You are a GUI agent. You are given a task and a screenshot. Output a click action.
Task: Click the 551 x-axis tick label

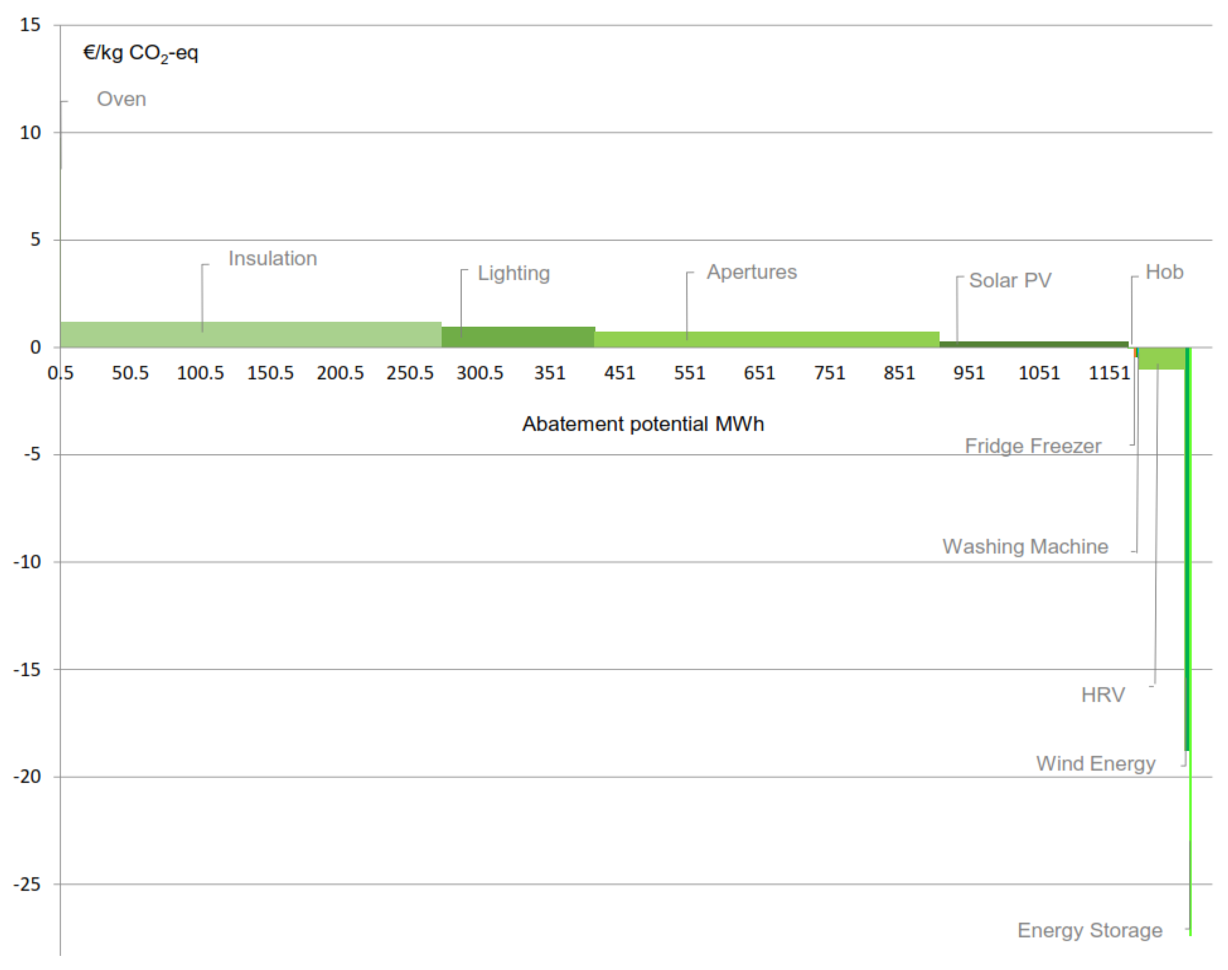click(x=689, y=373)
